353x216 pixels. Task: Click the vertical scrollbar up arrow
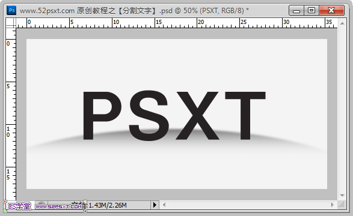point(342,23)
